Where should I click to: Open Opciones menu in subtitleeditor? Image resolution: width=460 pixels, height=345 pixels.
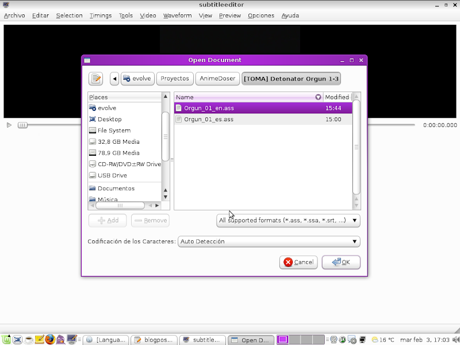261,16
